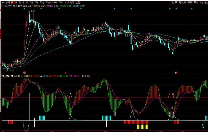Click the 加自选 add-to-watchlist button
This screenshot has height=132, width=208.
(x=205, y=3)
